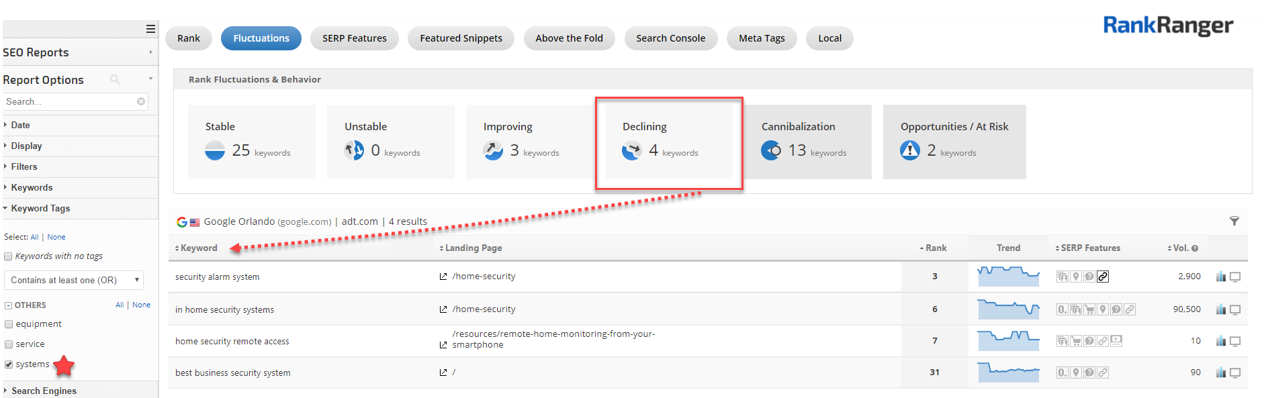The height and width of the screenshot is (398, 1264).
Task: Click the sidebar Search input field
Action: click(x=69, y=102)
